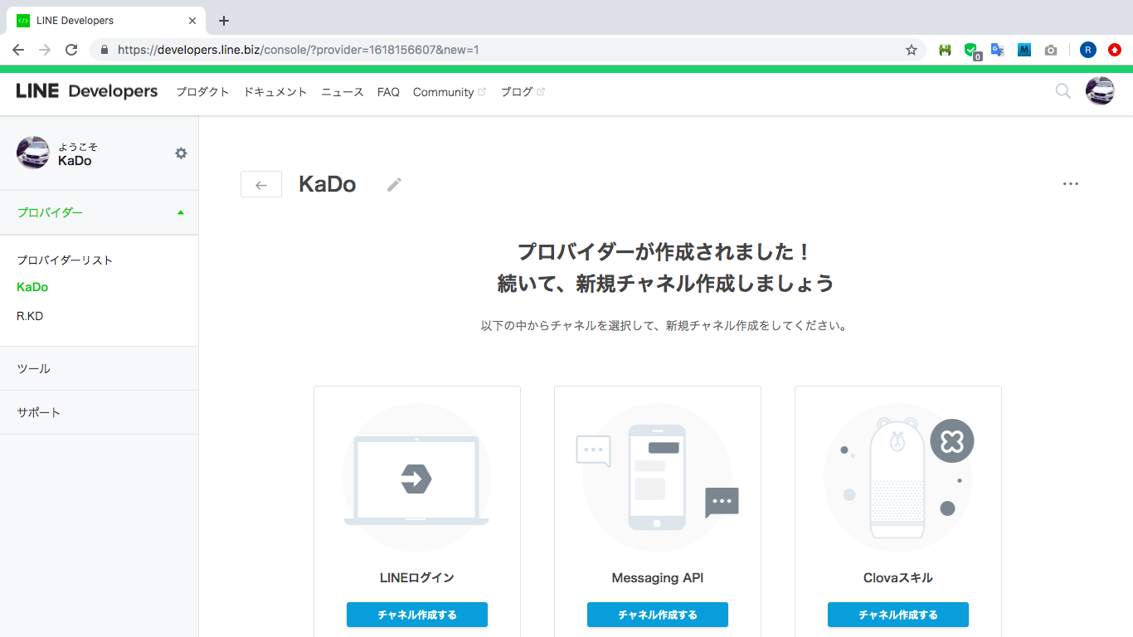Image resolution: width=1133 pixels, height=637 pixels.
Task: Click the LINEログイン laptop illustration
Action: tap(416, 478)
